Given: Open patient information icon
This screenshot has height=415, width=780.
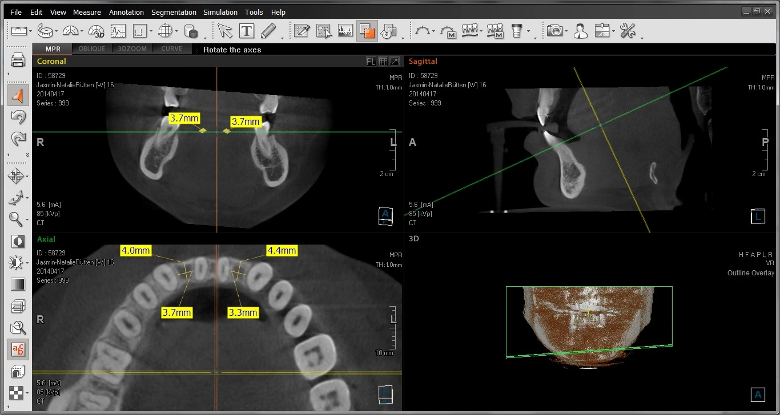Looking at the screenshot, I should [581, 31].
